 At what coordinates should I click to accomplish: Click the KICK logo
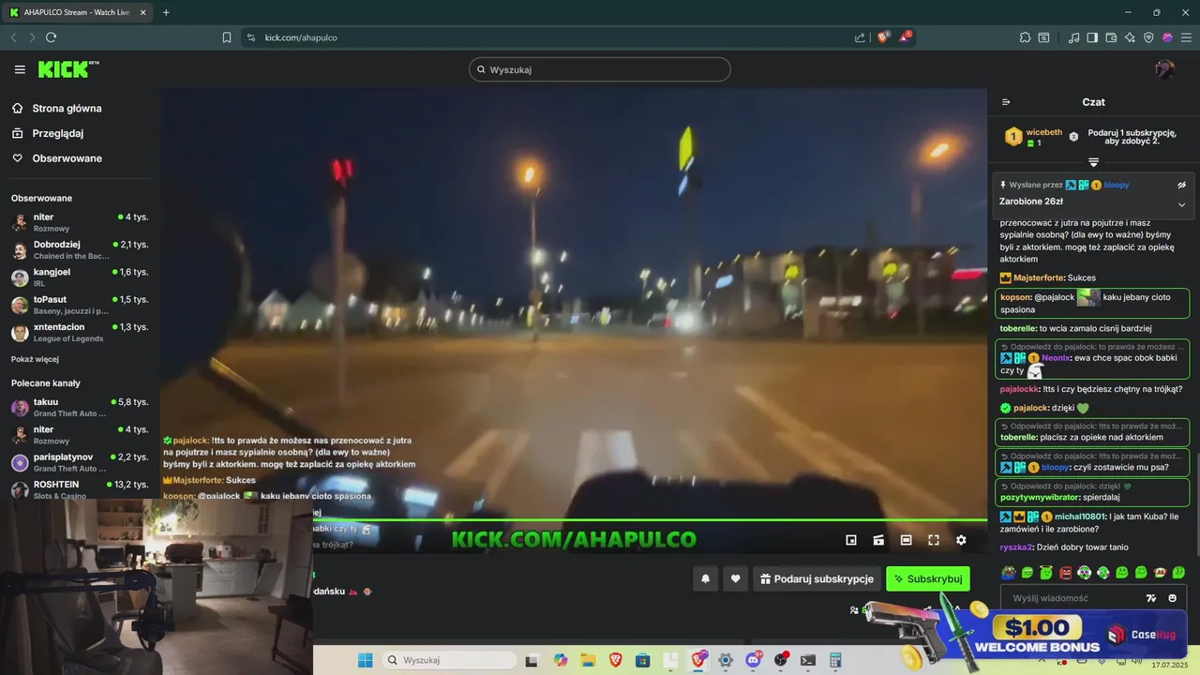(x=67, y=69)
